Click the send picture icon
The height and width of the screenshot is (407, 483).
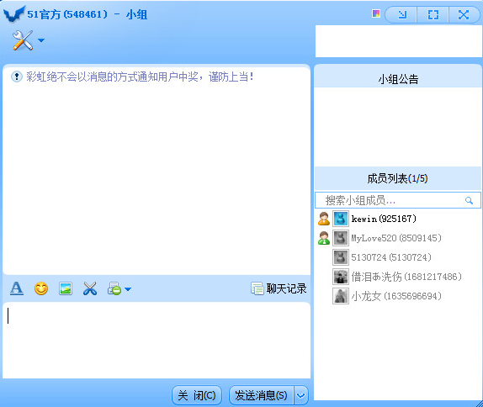pyautogui.click(x=66, y=288)
